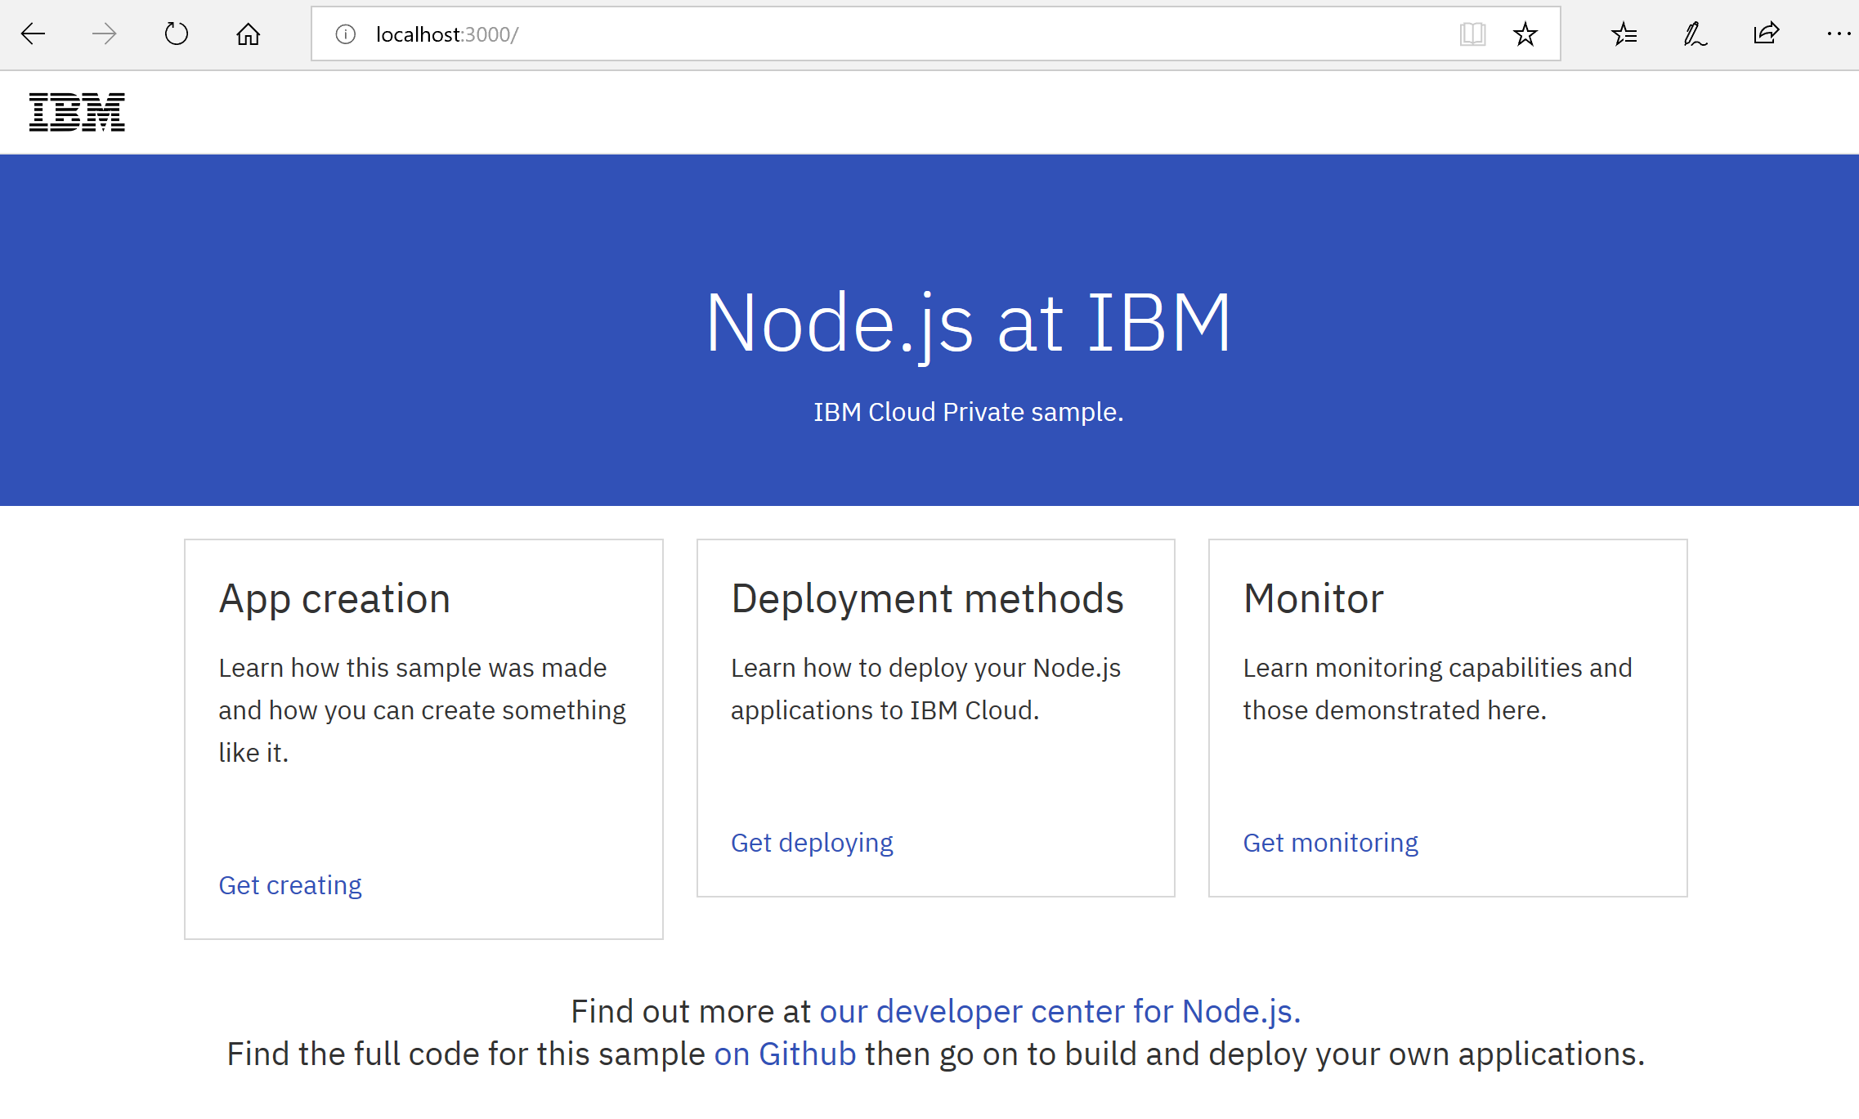The image size is (1859, 1119).
Task: Follow the Get monitoring link
Action: click(1330, 843)
